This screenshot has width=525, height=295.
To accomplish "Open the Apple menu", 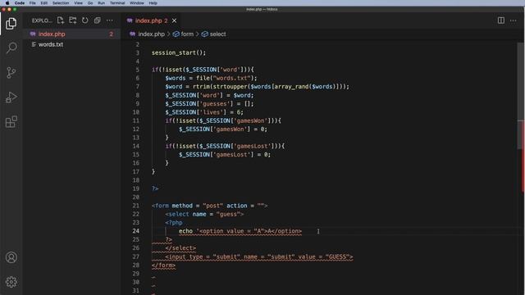I will (x=7, y=3).
